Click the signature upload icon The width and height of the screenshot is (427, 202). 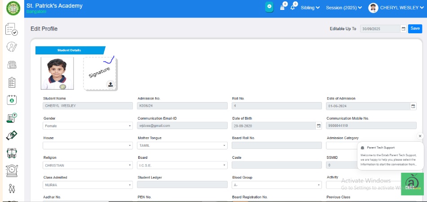(110, 84)
